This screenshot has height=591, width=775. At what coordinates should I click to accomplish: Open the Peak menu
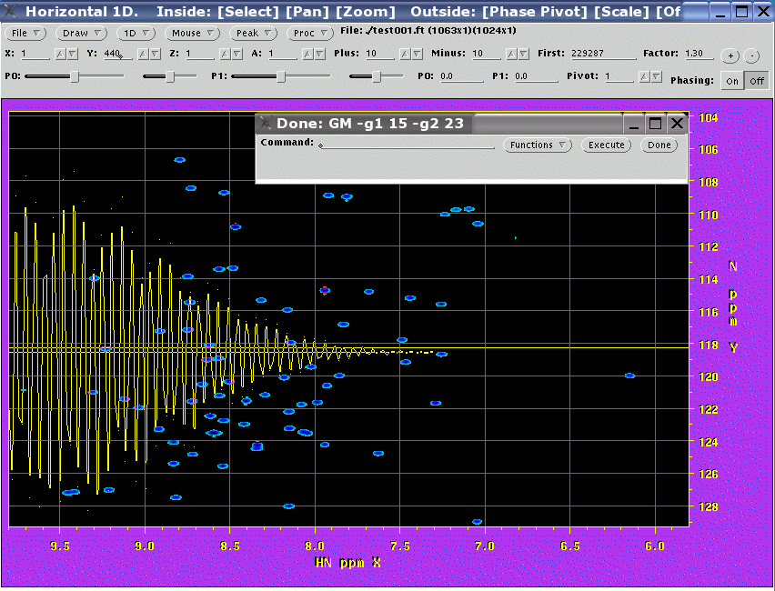pyautogui.click(x=254, y=33)
